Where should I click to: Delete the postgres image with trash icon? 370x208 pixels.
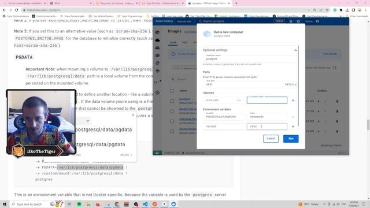click(337, 101)
